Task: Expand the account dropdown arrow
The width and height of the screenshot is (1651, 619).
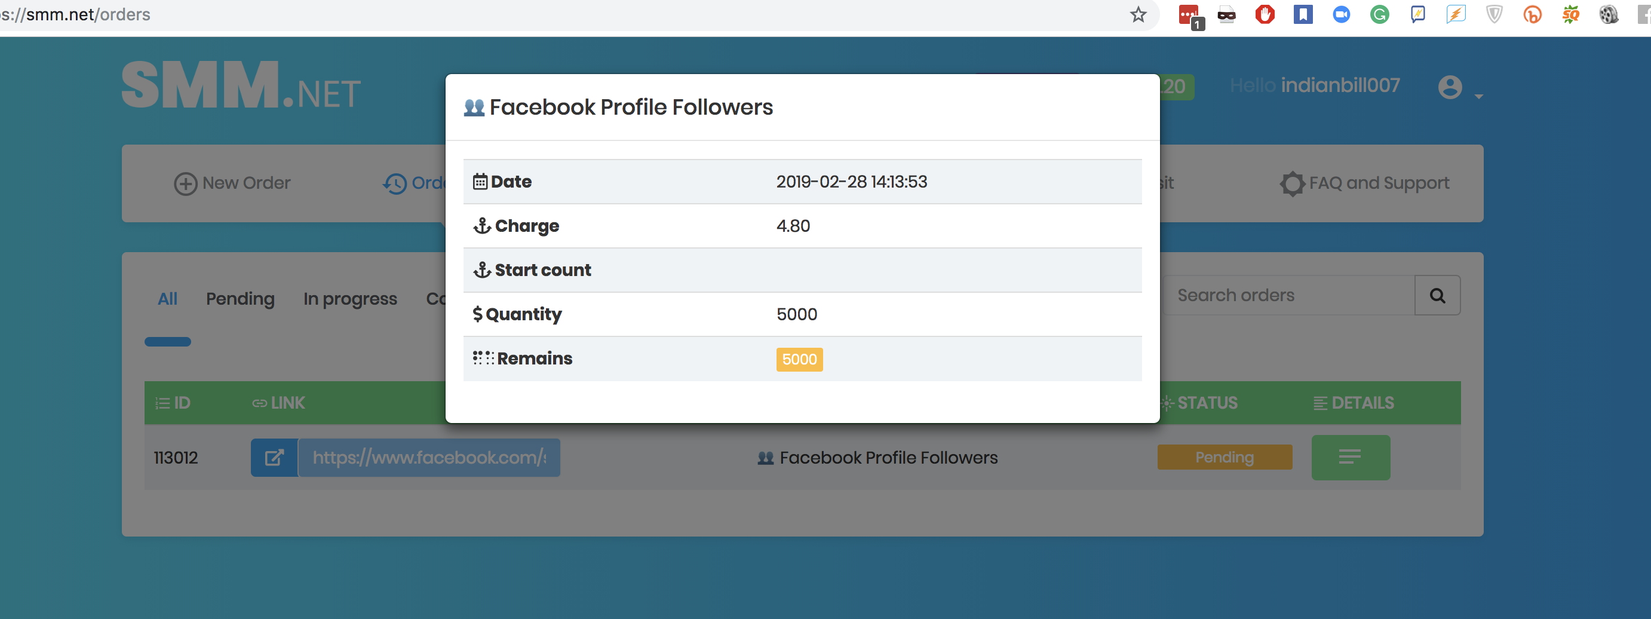Action: (x=1478, y=96)
